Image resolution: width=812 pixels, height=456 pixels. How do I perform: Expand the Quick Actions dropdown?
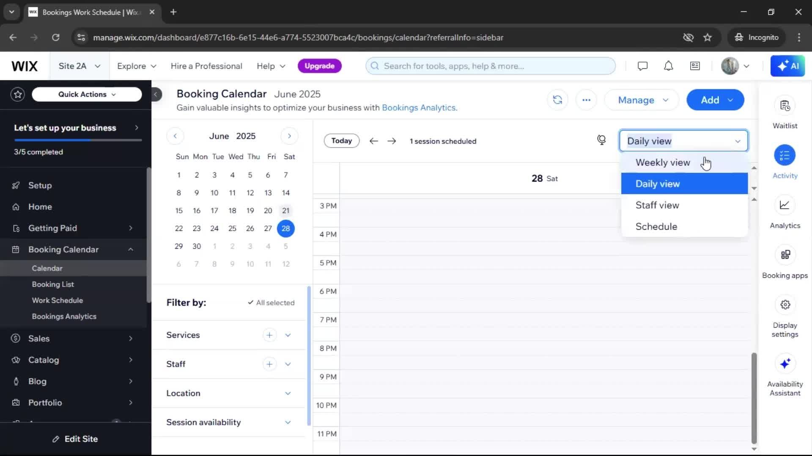pos(87,94)
